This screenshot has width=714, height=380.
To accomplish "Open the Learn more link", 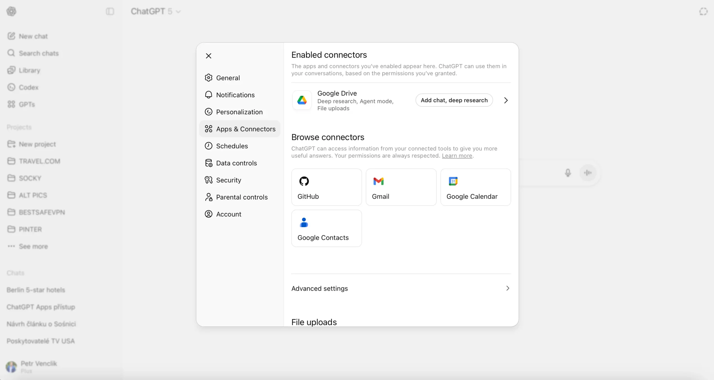I will (457, 156).
